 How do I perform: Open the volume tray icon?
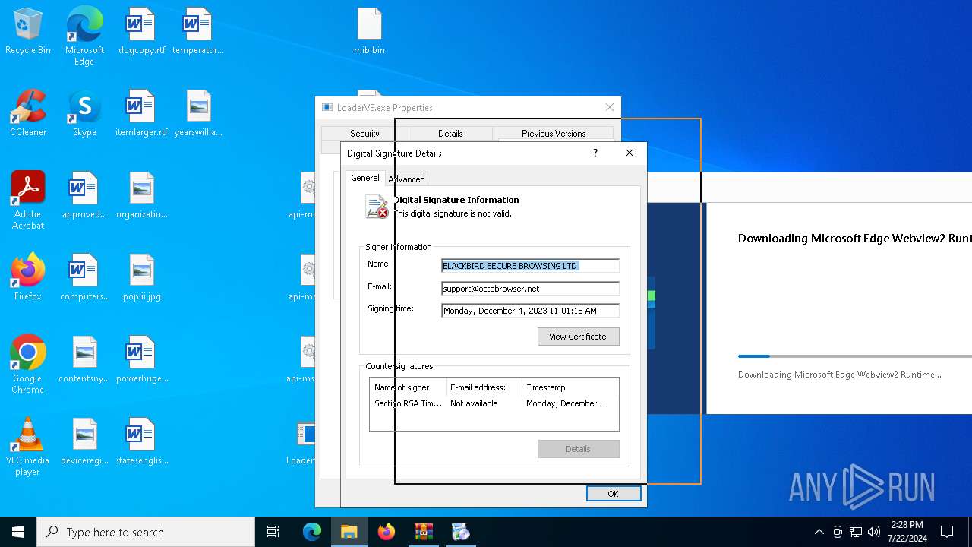point(874,532)
